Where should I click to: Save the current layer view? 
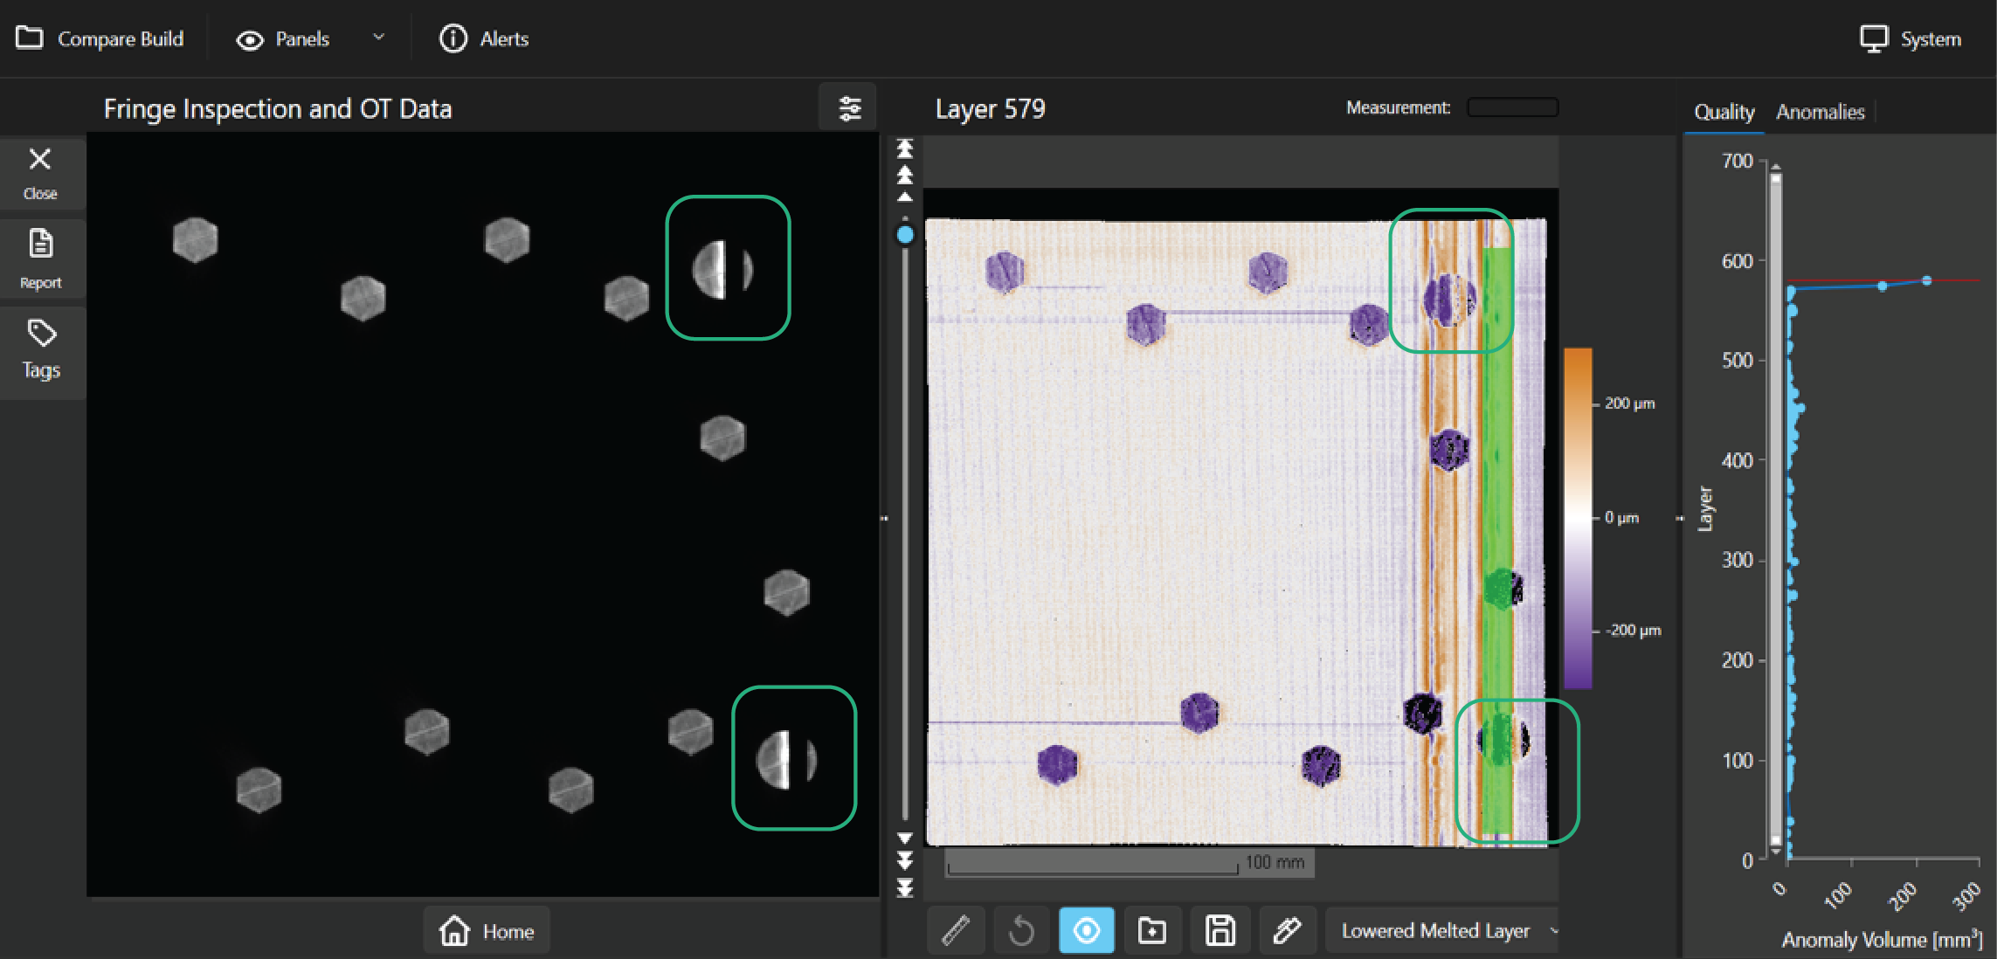point(1220,929)
